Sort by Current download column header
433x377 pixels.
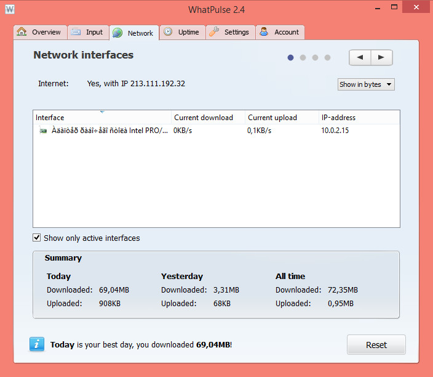pyautogui.click(x=209, y=118)
